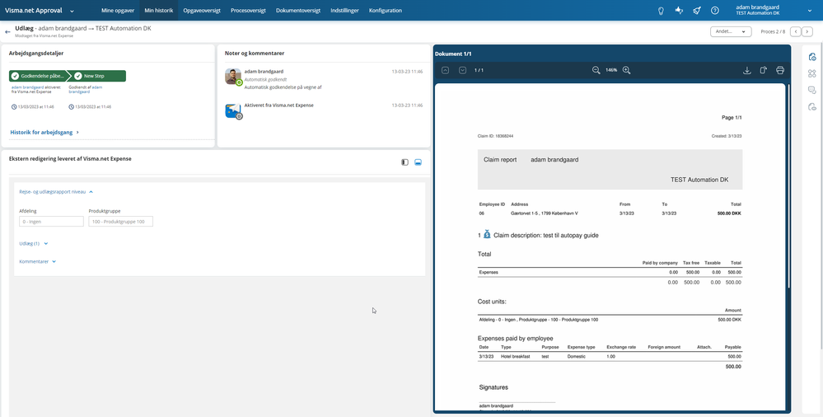Select the Min historik tab
The image size is (823, 417).
(158, 11)
